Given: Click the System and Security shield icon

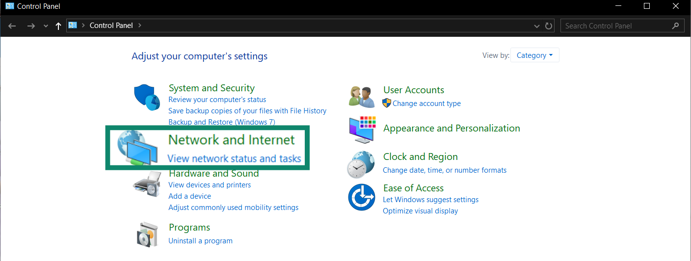Looking at the screenshot, I should [x=147, y=97].
